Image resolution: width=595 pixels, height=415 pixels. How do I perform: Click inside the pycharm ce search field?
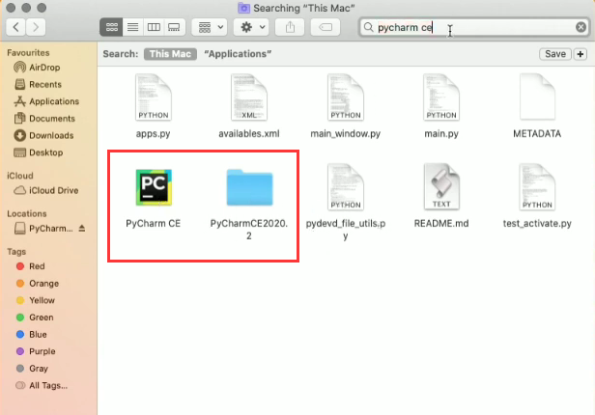pos(483,28)
